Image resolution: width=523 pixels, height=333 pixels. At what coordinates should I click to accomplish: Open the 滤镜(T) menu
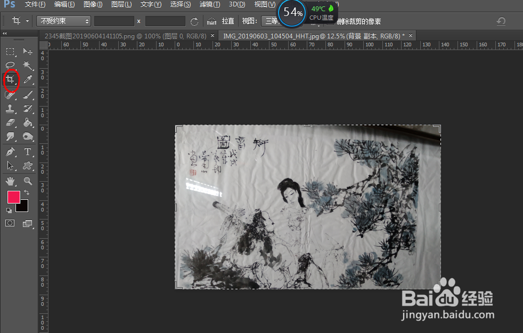point(210,4)
